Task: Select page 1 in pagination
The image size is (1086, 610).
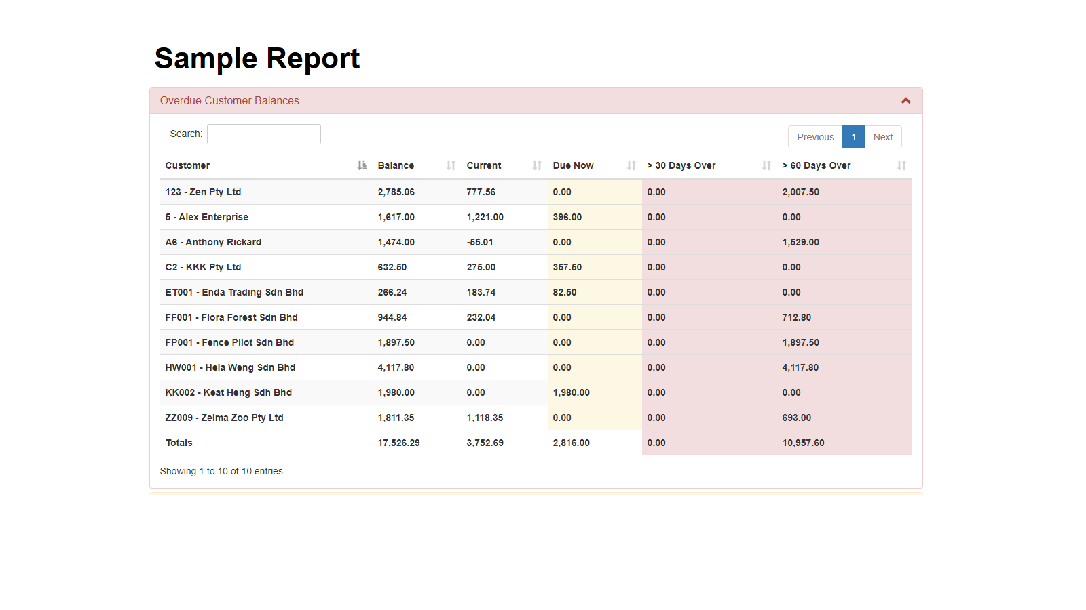Action: click(x=853, y=137)
